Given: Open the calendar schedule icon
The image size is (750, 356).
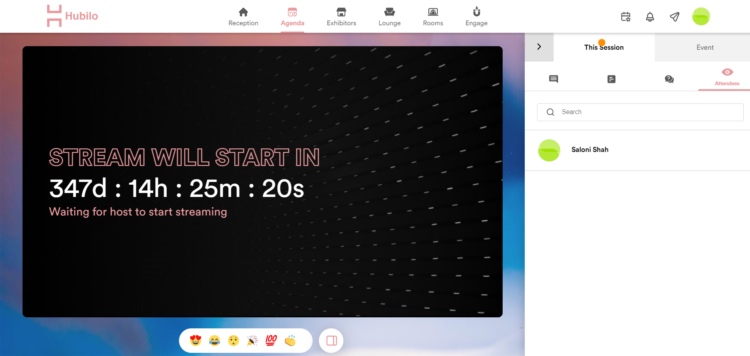Looking at the screenshot, I should tap(626, 17).
